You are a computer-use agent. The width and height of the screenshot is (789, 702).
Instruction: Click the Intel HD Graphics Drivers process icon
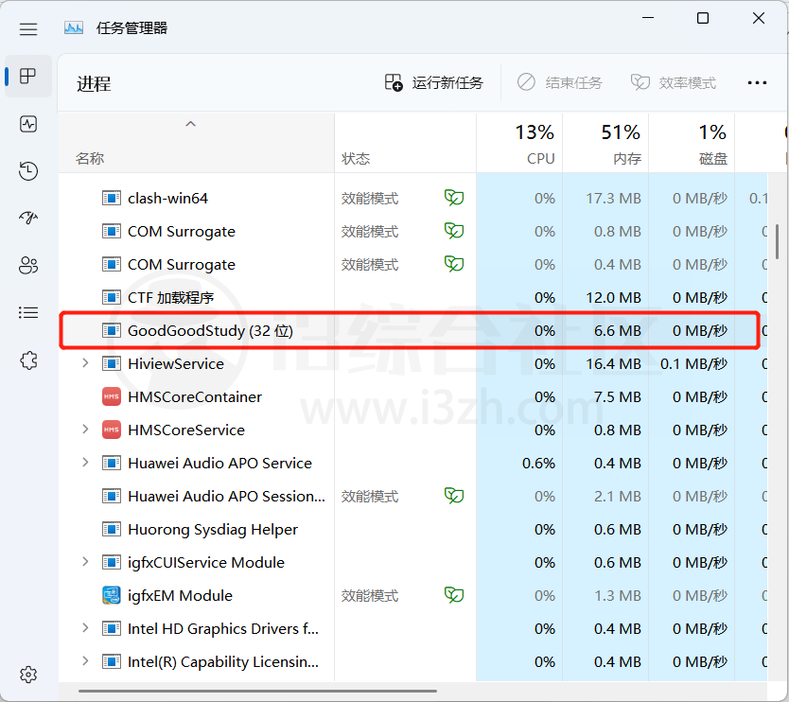112,628
